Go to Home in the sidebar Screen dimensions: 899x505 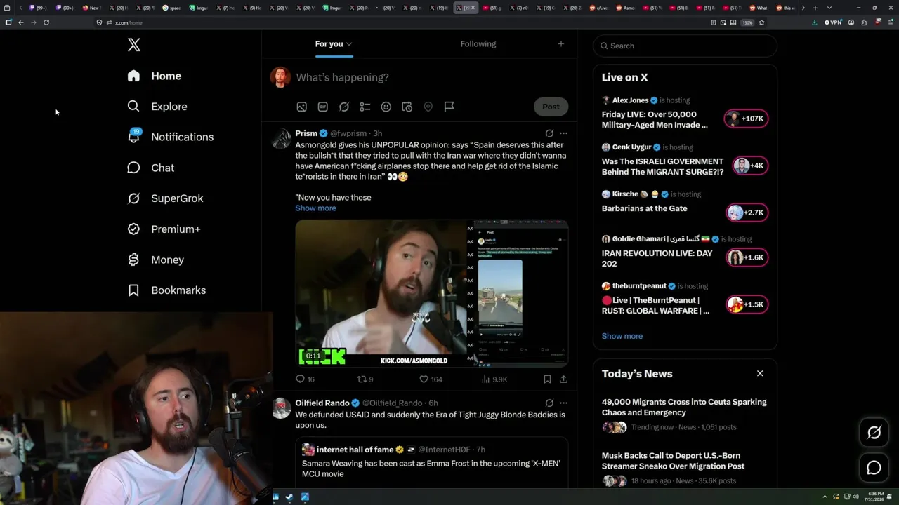pos(154,76)
